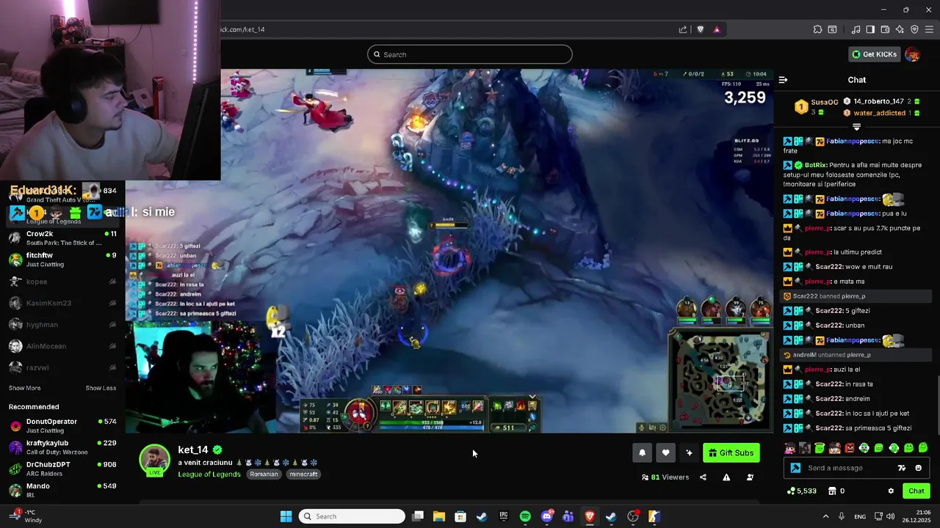Open chat settings gear icon
This screenshot has height=528, width=940.
point(891,491)
